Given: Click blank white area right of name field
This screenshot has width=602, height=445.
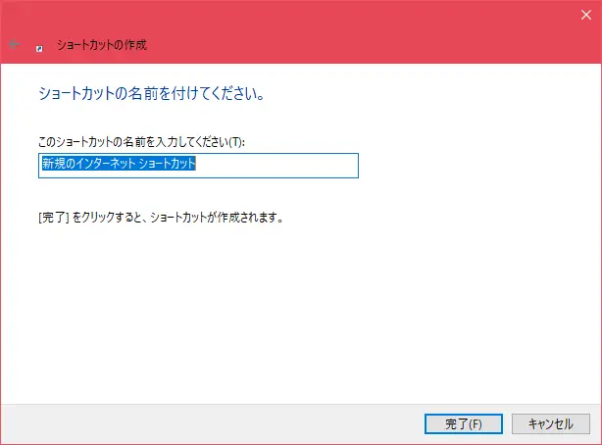Looking at the screenshot, I should 471,166.
